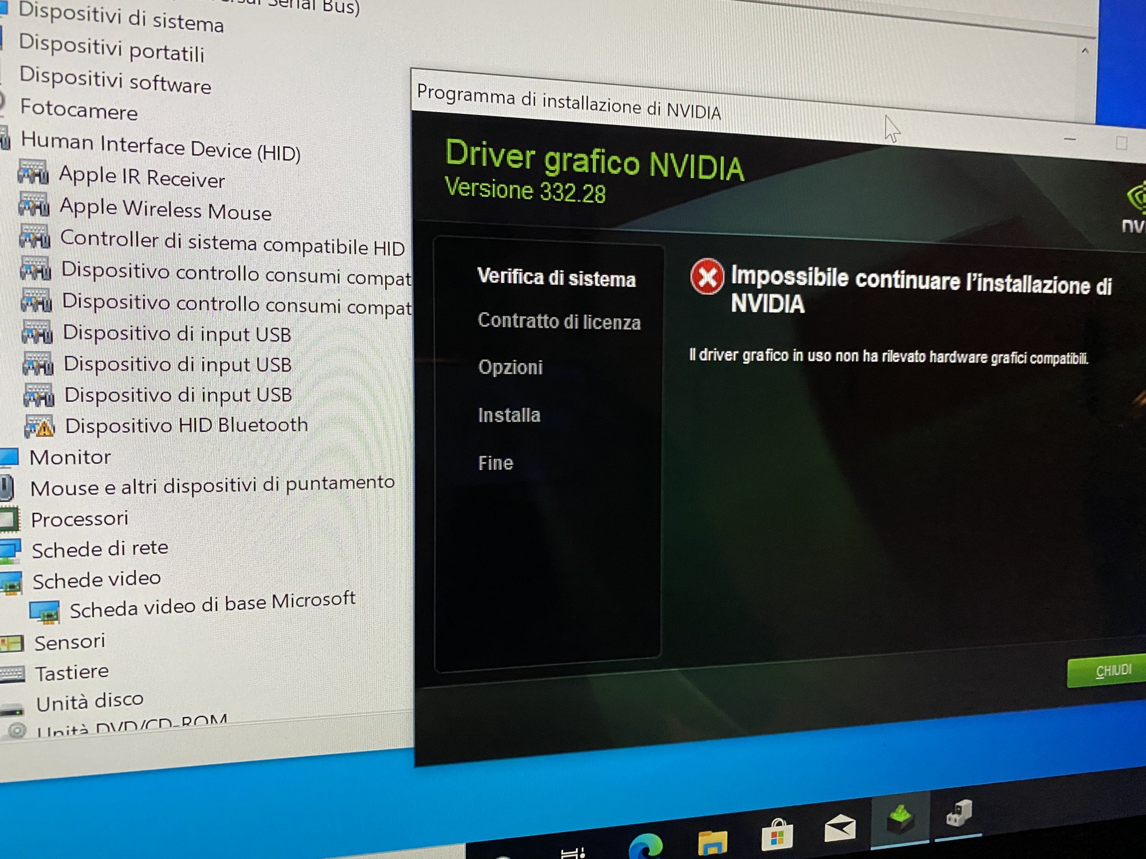Image resolution: width=1146 pixels, height=859 pixels.
Task: Expand the Schede di rete category
Action: tap(100, 549)
